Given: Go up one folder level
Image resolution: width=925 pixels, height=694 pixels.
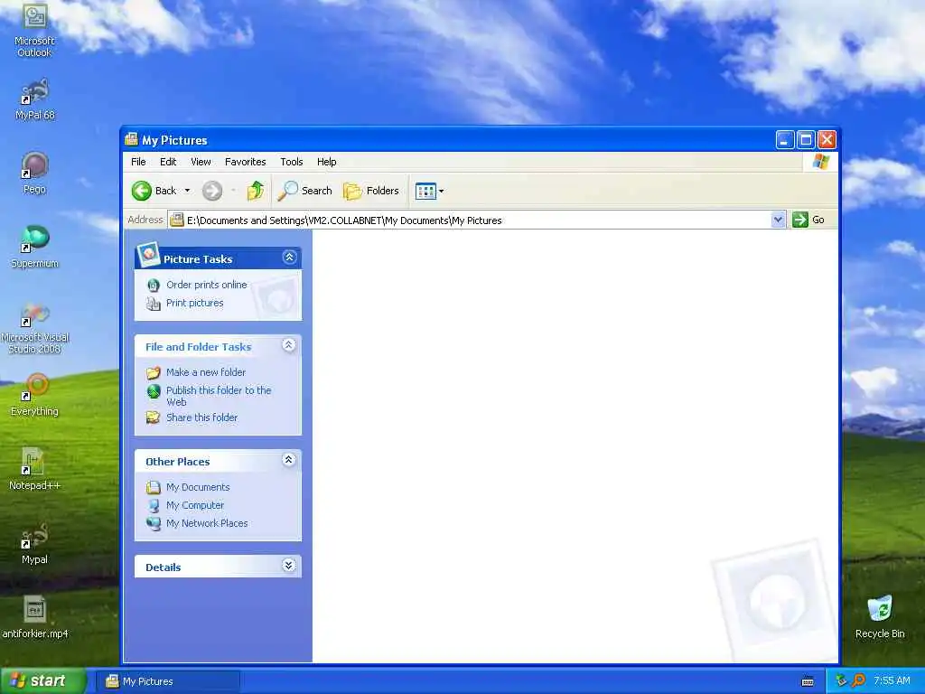Looking at the screenshot, I should point(255,191).
